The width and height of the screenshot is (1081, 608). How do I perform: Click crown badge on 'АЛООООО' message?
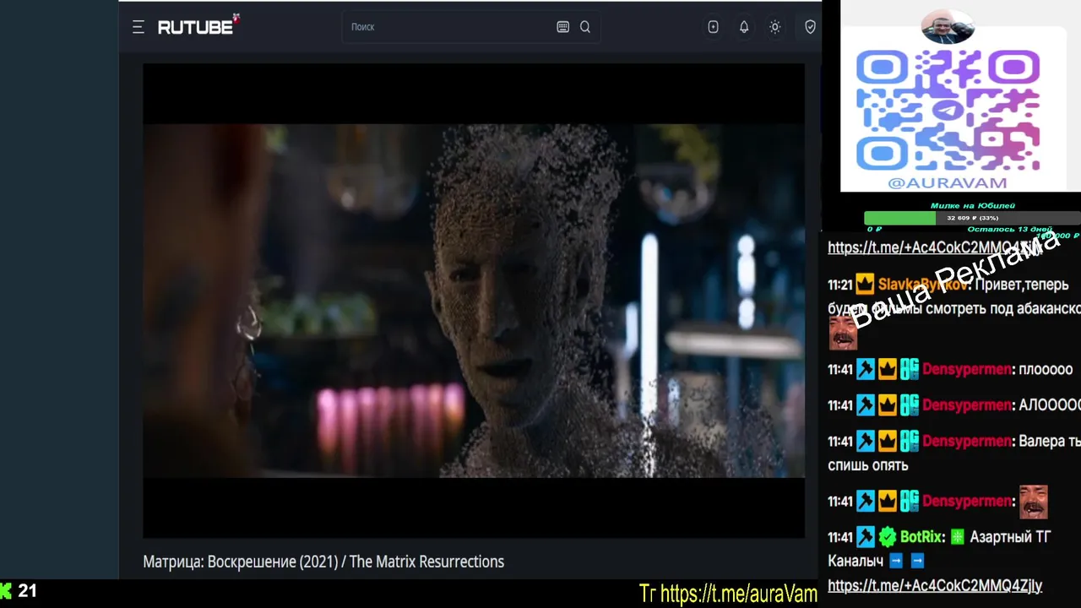888,405
